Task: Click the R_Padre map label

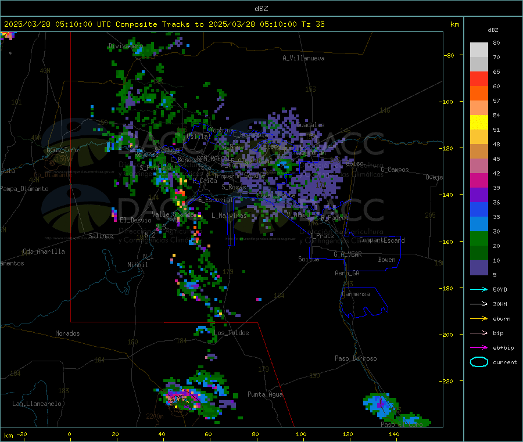Action: pos(333,218)
